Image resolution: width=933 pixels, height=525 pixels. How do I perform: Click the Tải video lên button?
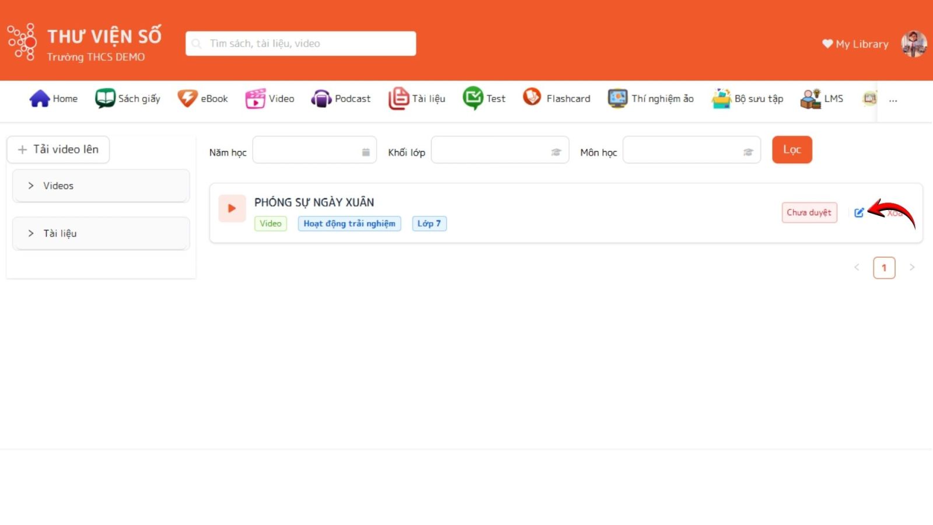point(58,149)
